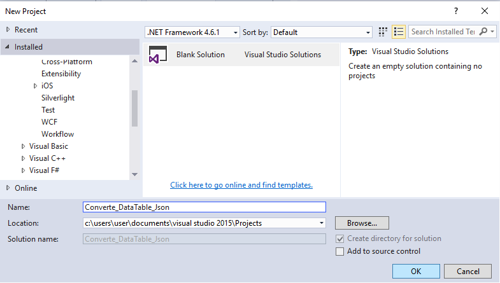Click the tree scrollbar down arrow

[x=135, y=174]
